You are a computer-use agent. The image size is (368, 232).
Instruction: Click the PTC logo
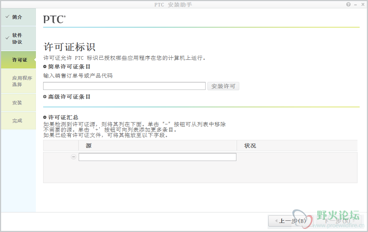(x=54, y=19)
